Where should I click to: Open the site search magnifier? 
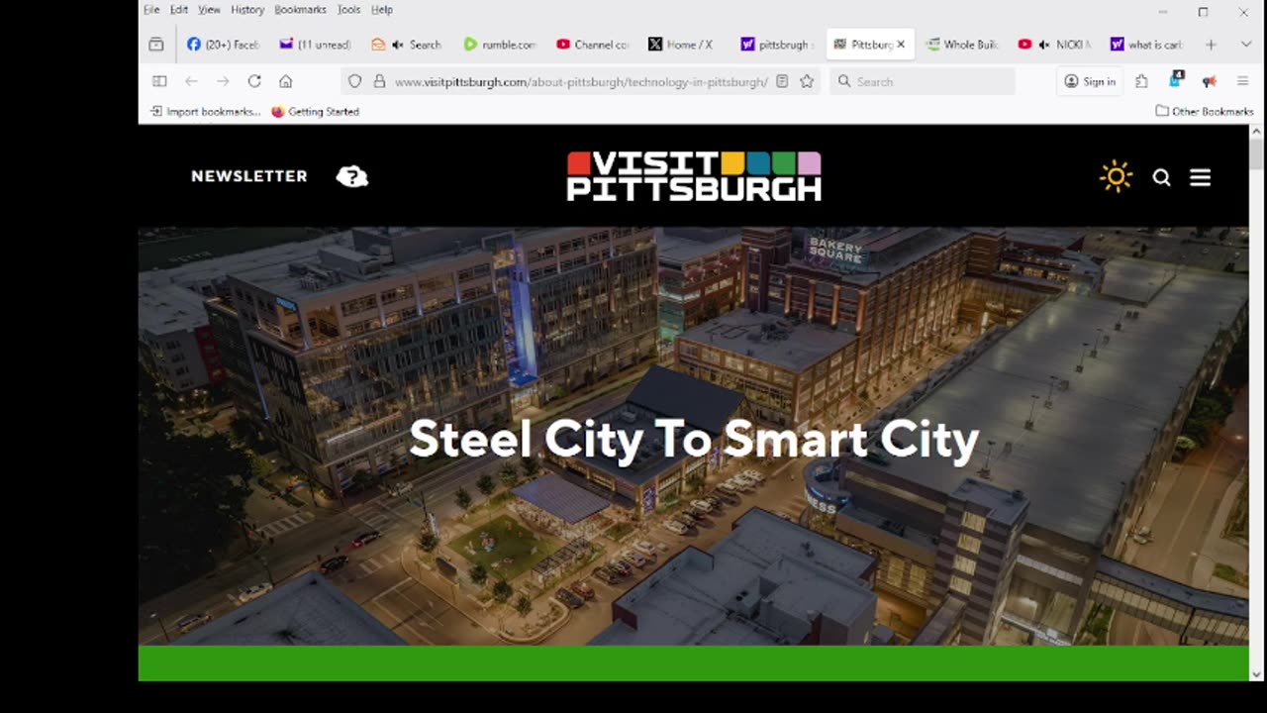pyautogui.click(x=1162, y=177)
